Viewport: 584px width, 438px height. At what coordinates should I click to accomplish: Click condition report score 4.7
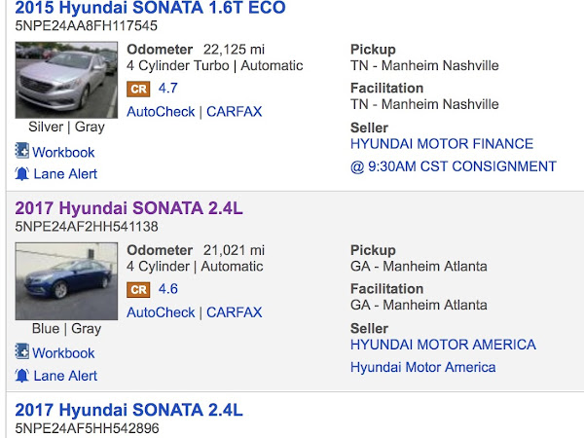167,88
